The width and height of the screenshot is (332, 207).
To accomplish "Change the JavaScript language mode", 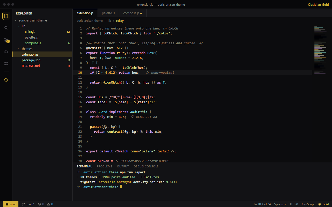I will click(x=308, y=204).
